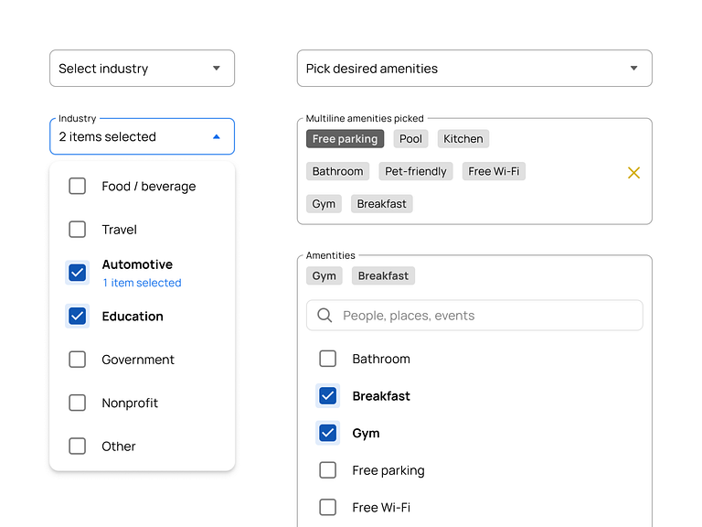Tick the Government checkbox
This screenshot has height=527, width=702.
78,360
